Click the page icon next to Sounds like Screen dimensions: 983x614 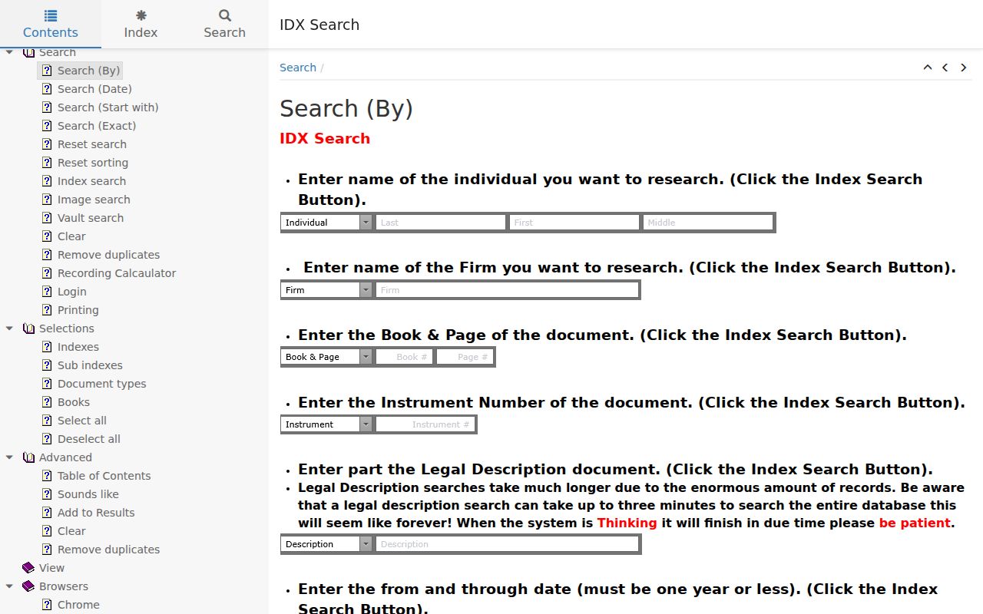[x=47, y=494]
